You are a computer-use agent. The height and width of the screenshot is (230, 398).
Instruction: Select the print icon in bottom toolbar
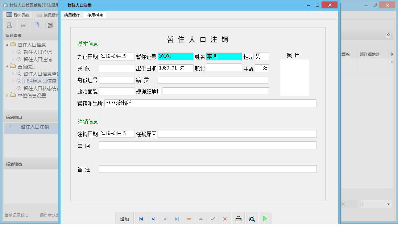pos(239,218)
